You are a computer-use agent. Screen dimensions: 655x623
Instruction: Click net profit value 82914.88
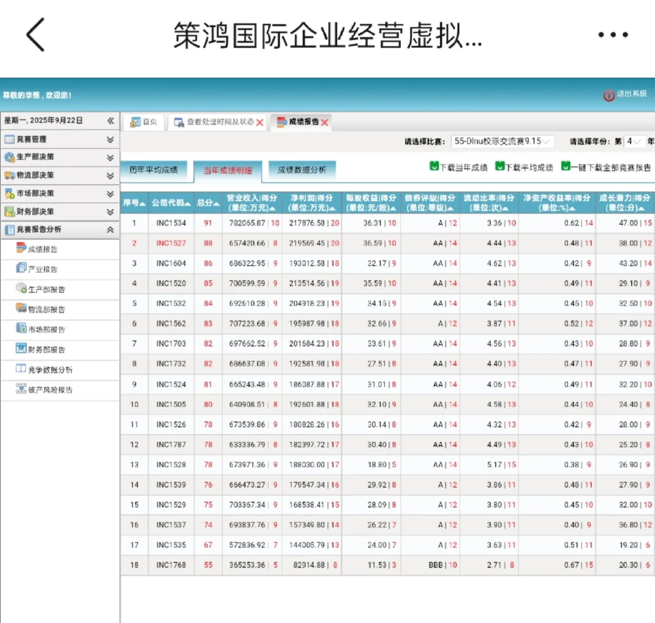[x=309, y=565]
